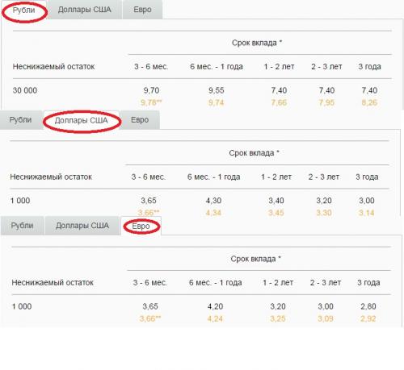The width and height of the screenshot is (404, 370).
Task: Click the 8,26 orange rate for 3 года
Action: click(369, 102)
